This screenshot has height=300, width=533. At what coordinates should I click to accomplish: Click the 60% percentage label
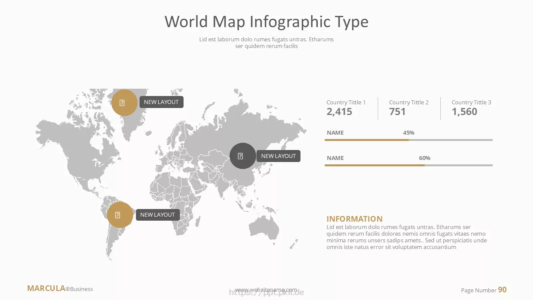click(x=425, y=158)
